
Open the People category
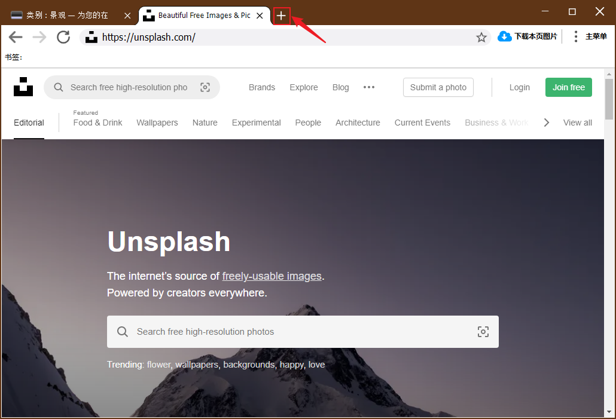coord(308,123)
